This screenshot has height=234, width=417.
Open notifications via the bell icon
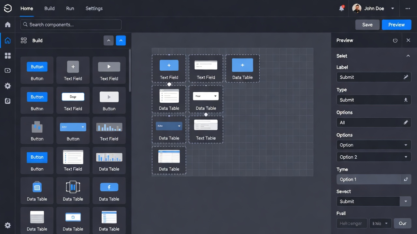pyautogui.click(x=341, y=8)
